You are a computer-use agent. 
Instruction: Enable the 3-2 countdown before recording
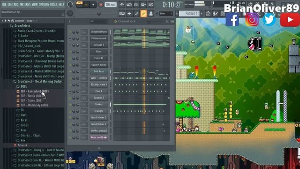point(136,5)
